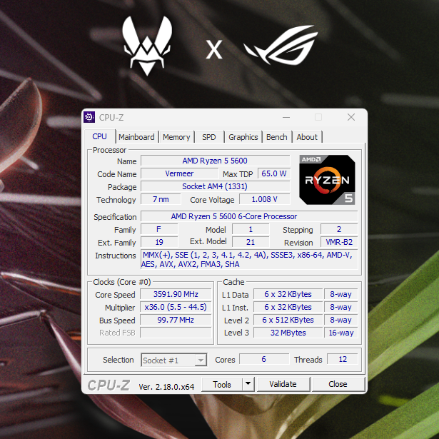Image resolution: width=439 pixels, height=439 pixels.
Task: Close CPU-Z using the title bar X
Action: 350,117
